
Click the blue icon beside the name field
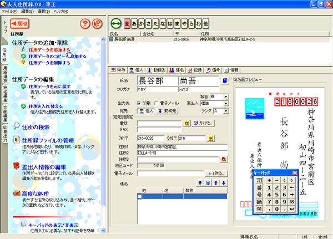coord(224,81)
